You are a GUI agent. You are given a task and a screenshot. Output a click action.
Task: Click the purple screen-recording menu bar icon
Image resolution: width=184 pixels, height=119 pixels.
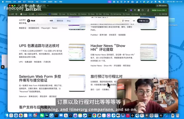click(110, 2)
